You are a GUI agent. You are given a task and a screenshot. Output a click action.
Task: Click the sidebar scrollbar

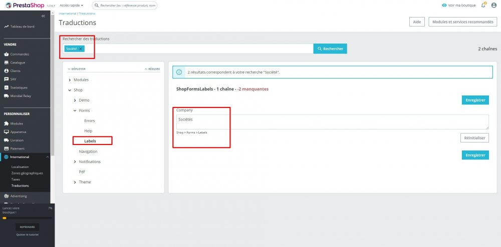tap(53, 86)
